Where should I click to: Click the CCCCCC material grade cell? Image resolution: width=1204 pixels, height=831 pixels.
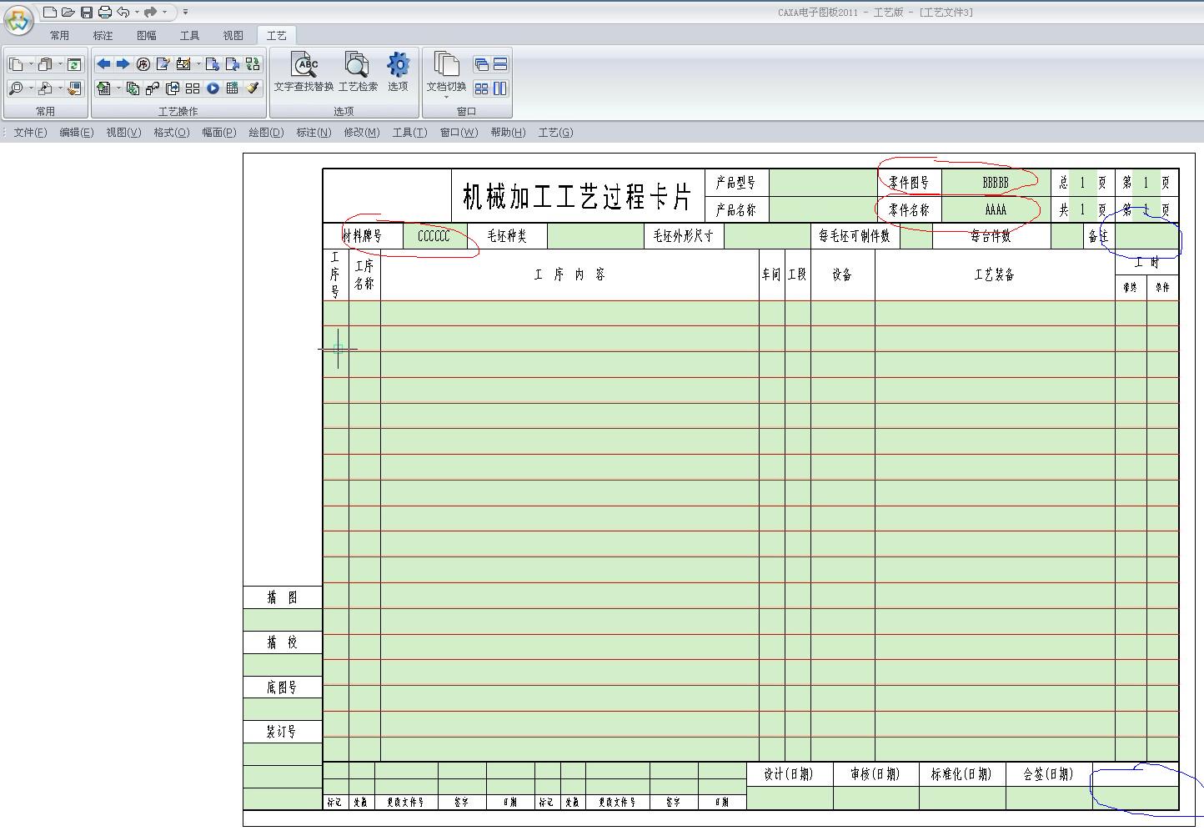(x=433, y=236)
